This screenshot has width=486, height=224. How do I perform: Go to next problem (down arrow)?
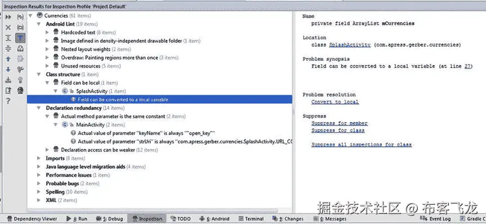click(8, 69)
